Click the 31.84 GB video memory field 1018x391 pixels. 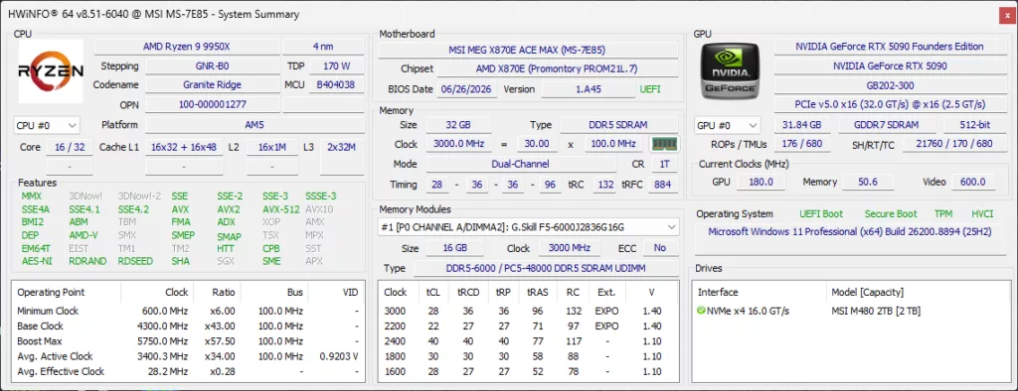point(802,125)
